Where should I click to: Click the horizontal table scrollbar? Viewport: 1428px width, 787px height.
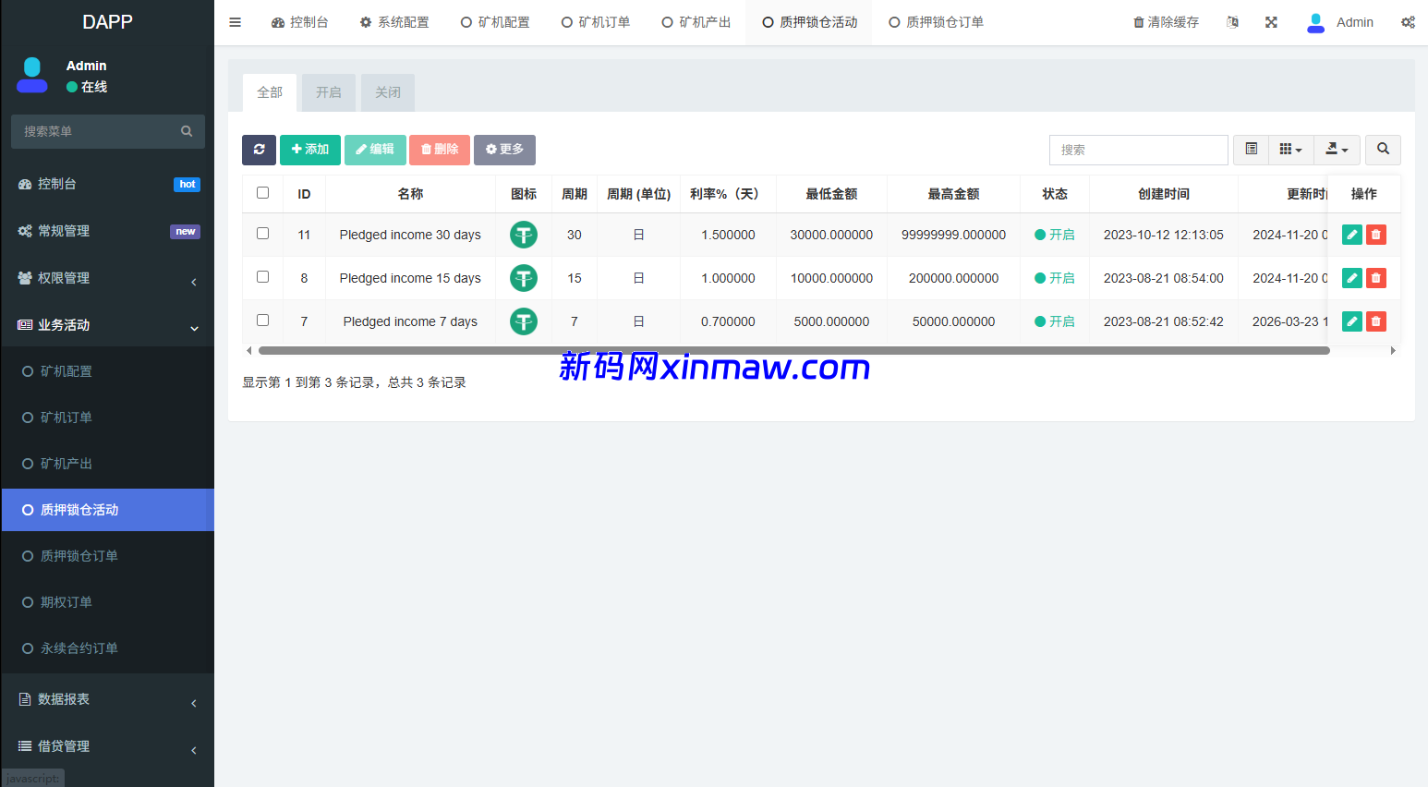(x=793, y=351)
